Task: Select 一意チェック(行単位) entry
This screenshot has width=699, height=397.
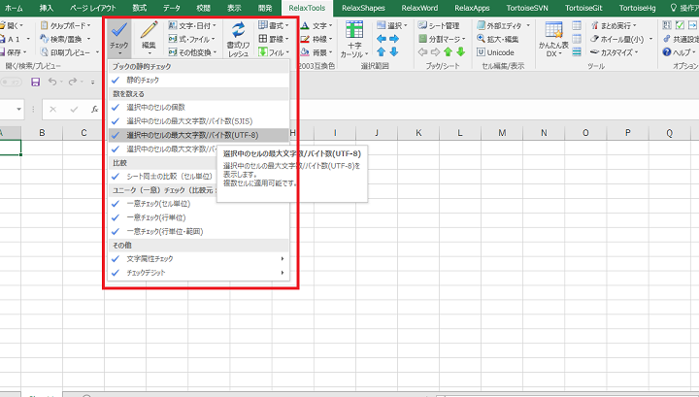Action: click(x=198, y=217)
